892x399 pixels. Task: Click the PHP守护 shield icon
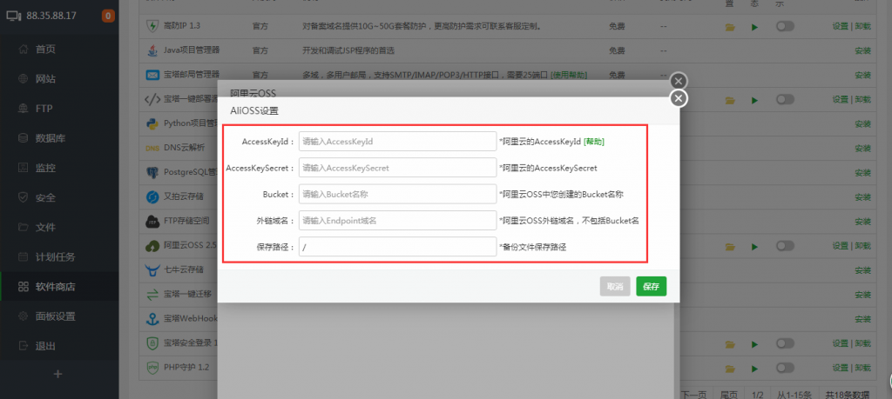[152, 368]
